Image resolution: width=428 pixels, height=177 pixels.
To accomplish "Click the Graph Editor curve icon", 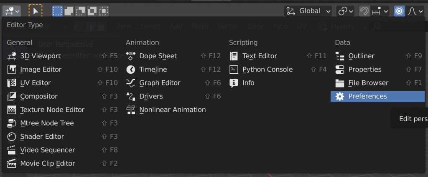I will 131,82.
